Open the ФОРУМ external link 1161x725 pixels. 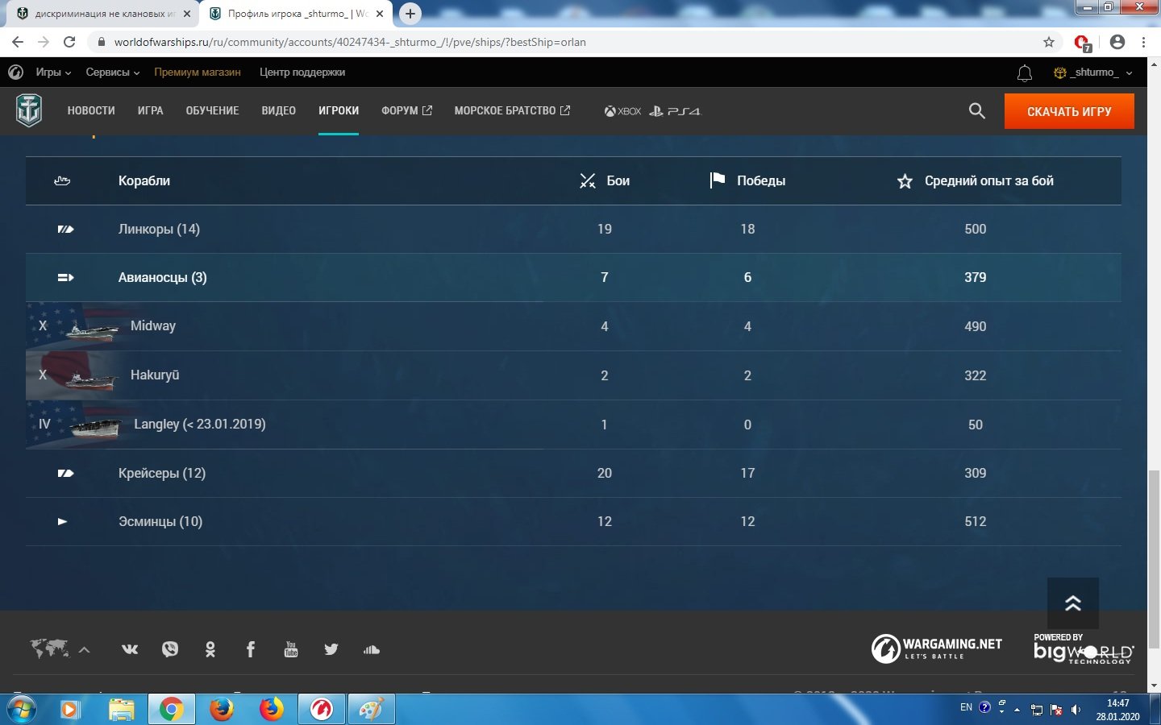click(406, 111)
